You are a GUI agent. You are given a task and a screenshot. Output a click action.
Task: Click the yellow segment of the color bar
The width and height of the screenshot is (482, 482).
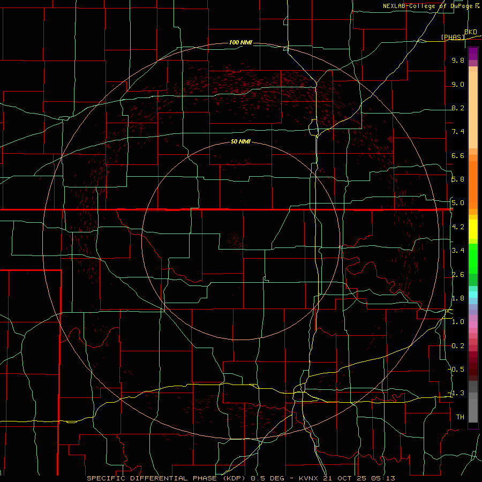click(x=473, y=229)
